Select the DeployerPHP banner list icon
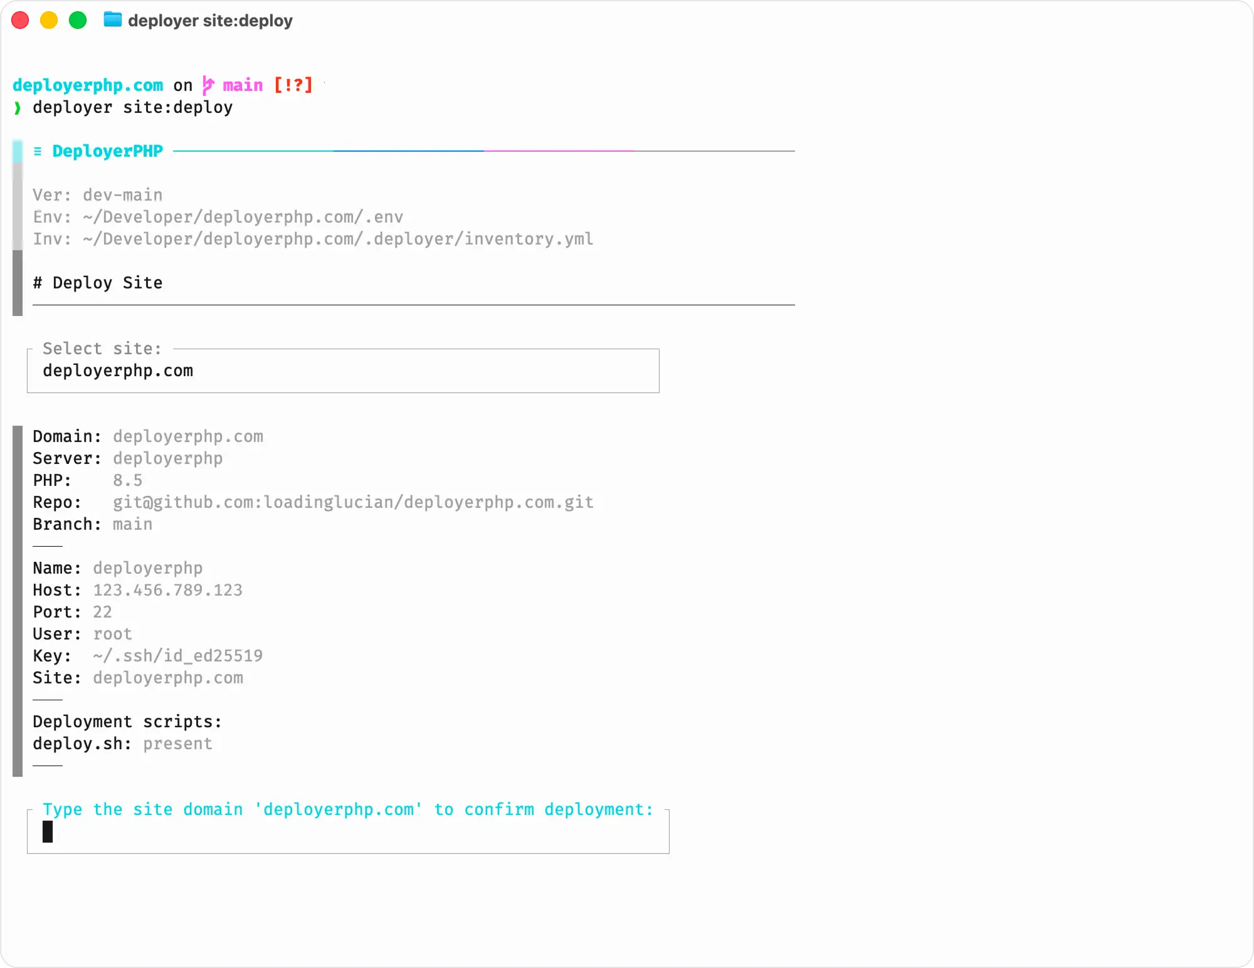 pyautogui.click(x=38, y=150)
